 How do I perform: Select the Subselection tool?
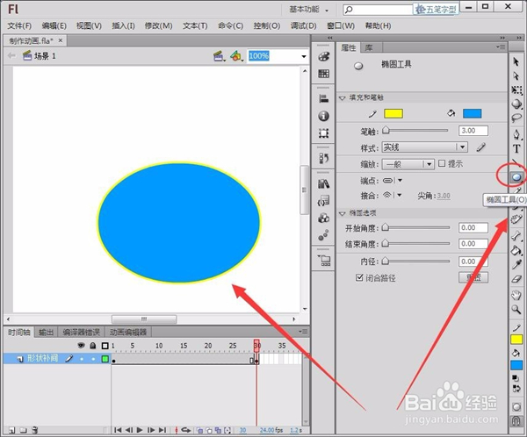pyautogui.click(x=516, y=76)
